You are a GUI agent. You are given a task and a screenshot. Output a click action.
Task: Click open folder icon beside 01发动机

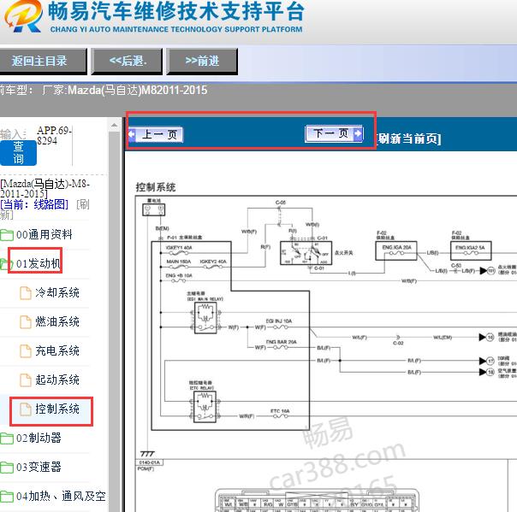coord(5,264)
